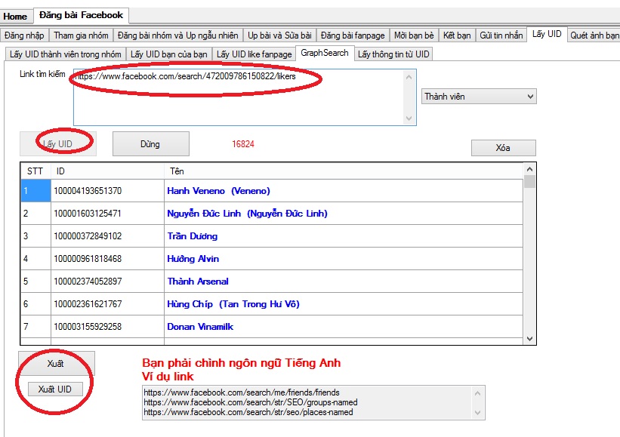Open the Quét ảnh bạn tab
Screen dimensions: 620x437
point(594,35)
